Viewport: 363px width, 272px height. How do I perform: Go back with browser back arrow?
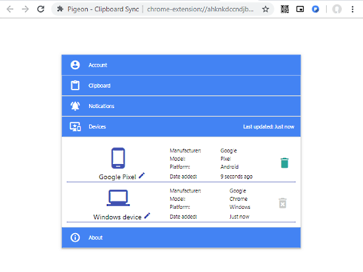coord(10,9)
